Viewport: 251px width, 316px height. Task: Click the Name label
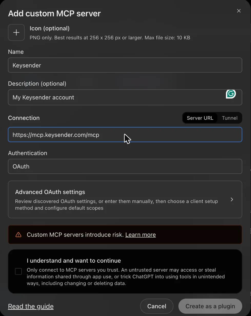(x=16, y=52)
